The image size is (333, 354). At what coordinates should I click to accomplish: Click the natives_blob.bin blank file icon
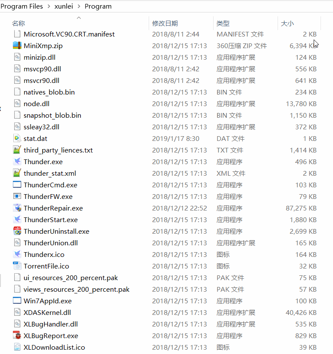[17, 92]
